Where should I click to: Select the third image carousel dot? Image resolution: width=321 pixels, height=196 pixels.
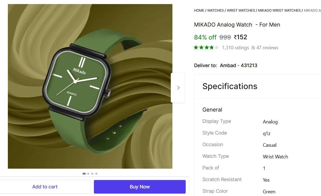point(92,174)
